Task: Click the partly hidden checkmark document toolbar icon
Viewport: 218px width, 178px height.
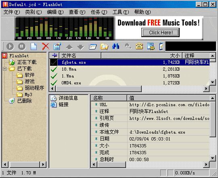Action: 161,46
